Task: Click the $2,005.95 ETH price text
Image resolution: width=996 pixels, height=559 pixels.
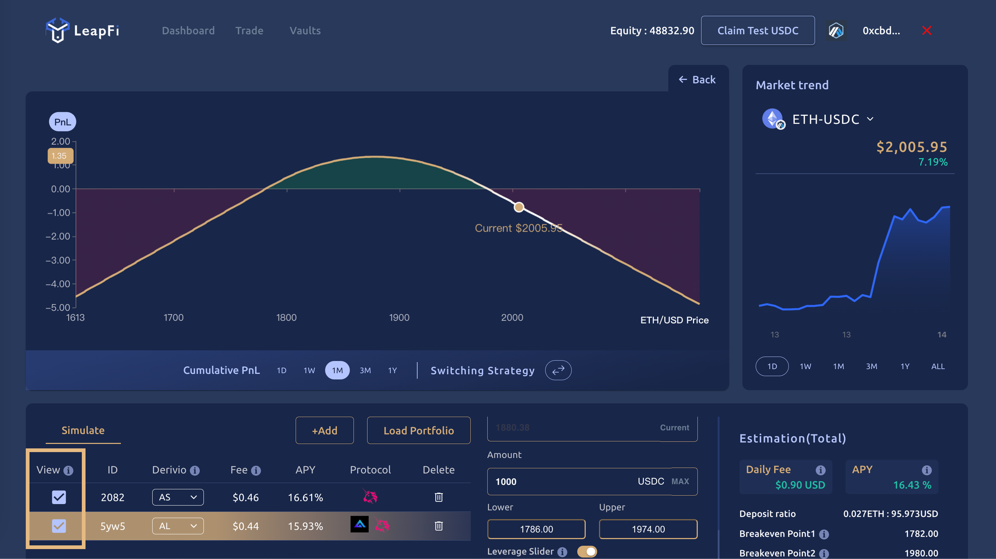Action: click(x=912, y=147)
